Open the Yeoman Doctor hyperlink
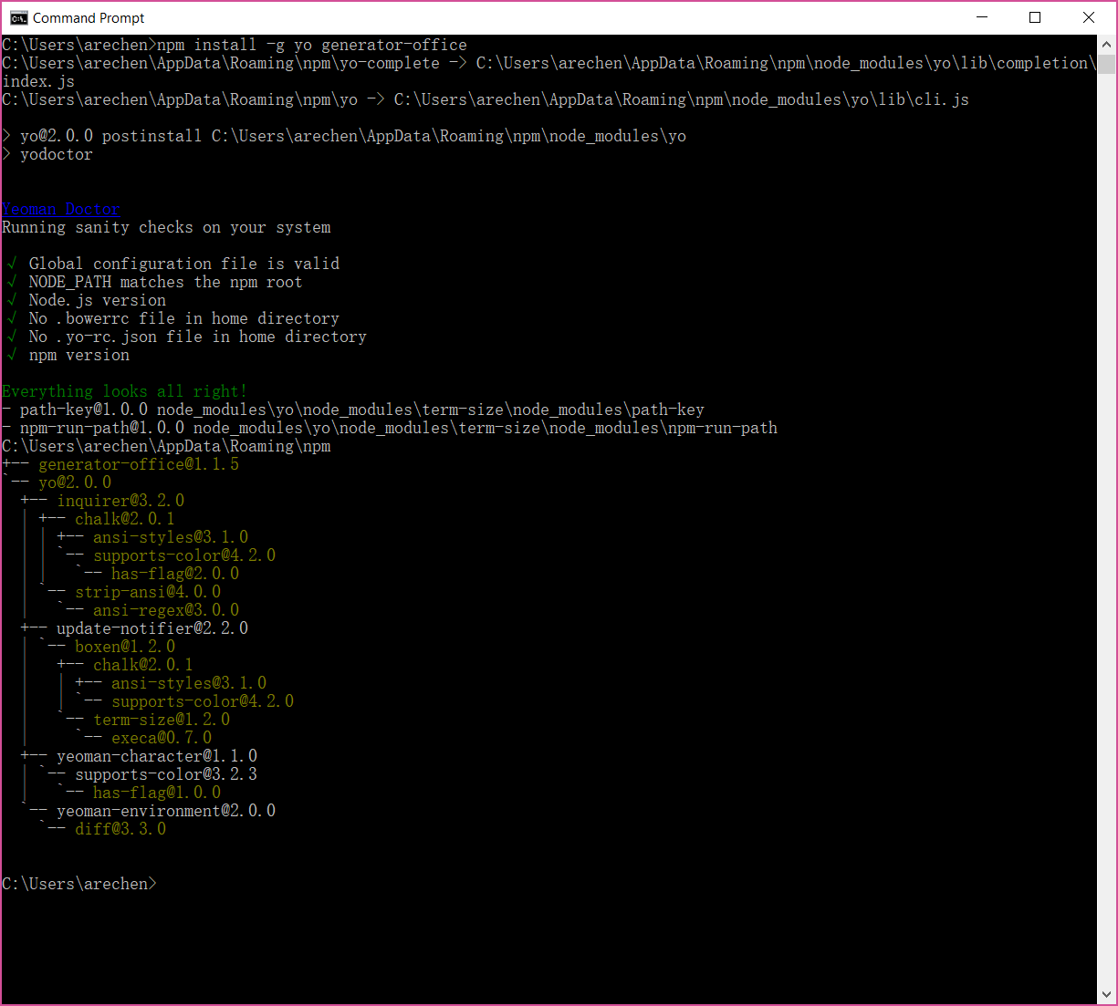This screenshot has height=1006, width=1118. pos(59,209)
